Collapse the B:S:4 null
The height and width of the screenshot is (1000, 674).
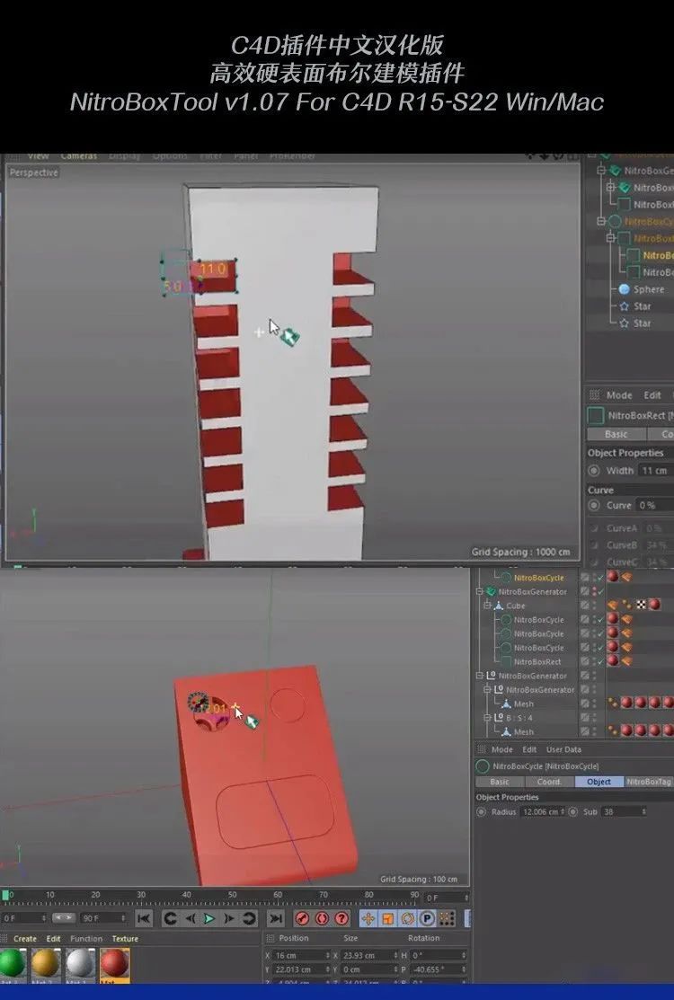coord(487,718)
